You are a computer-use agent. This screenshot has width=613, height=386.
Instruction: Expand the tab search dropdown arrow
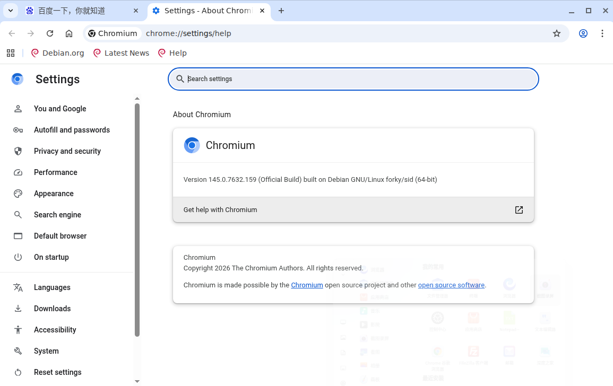[x=10, y=11]
